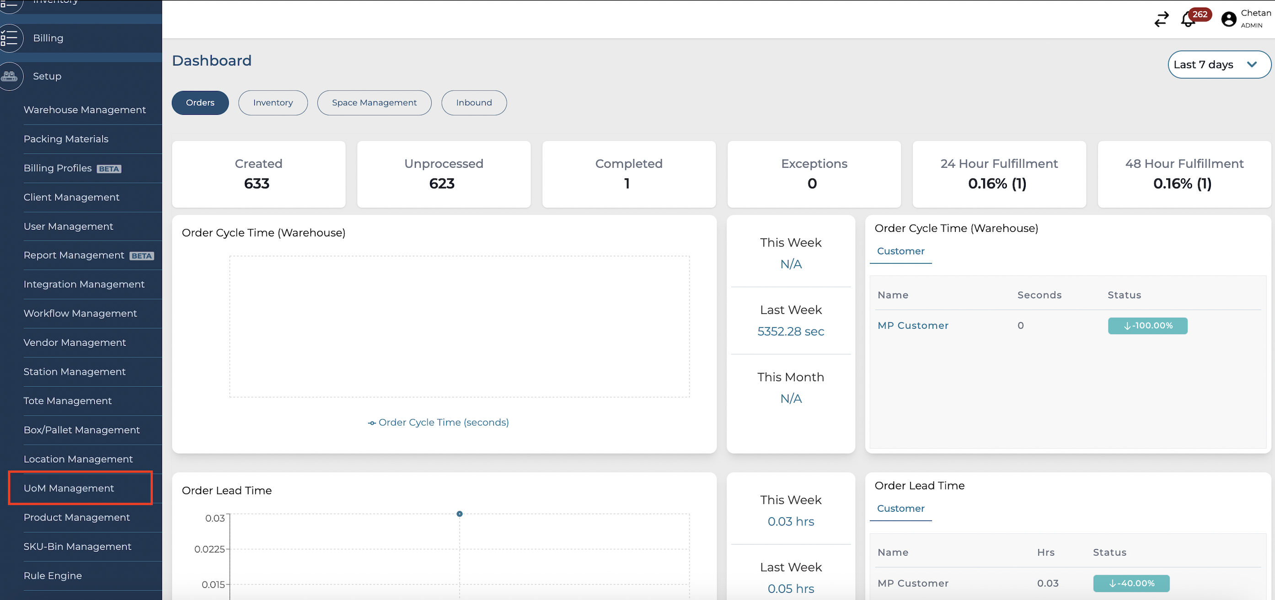Viewport: 1275px width, 600px height.
Task: Expand the Billing sidebar section
Action: 48,38
